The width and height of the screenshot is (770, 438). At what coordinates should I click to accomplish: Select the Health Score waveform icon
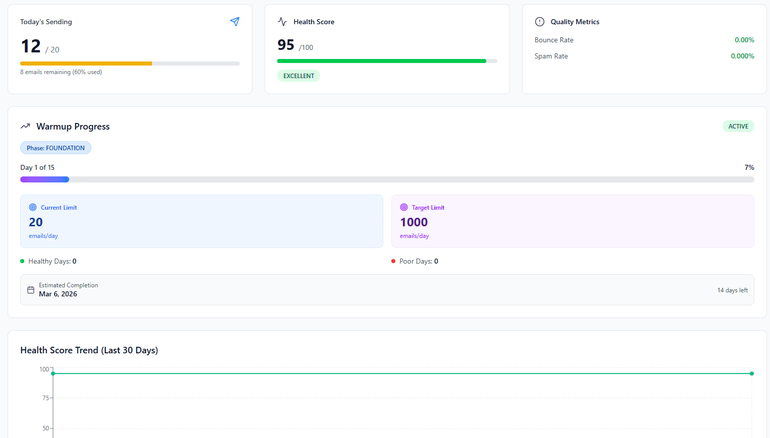click(282, 22)
